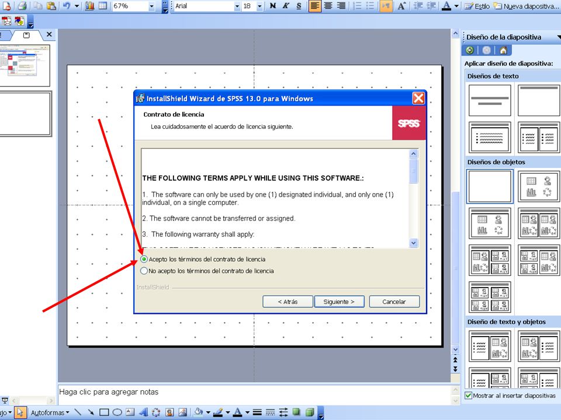Select 'Acepto los términos del contrato' radio
Screen dimensions: 561x420
(144, 259)
